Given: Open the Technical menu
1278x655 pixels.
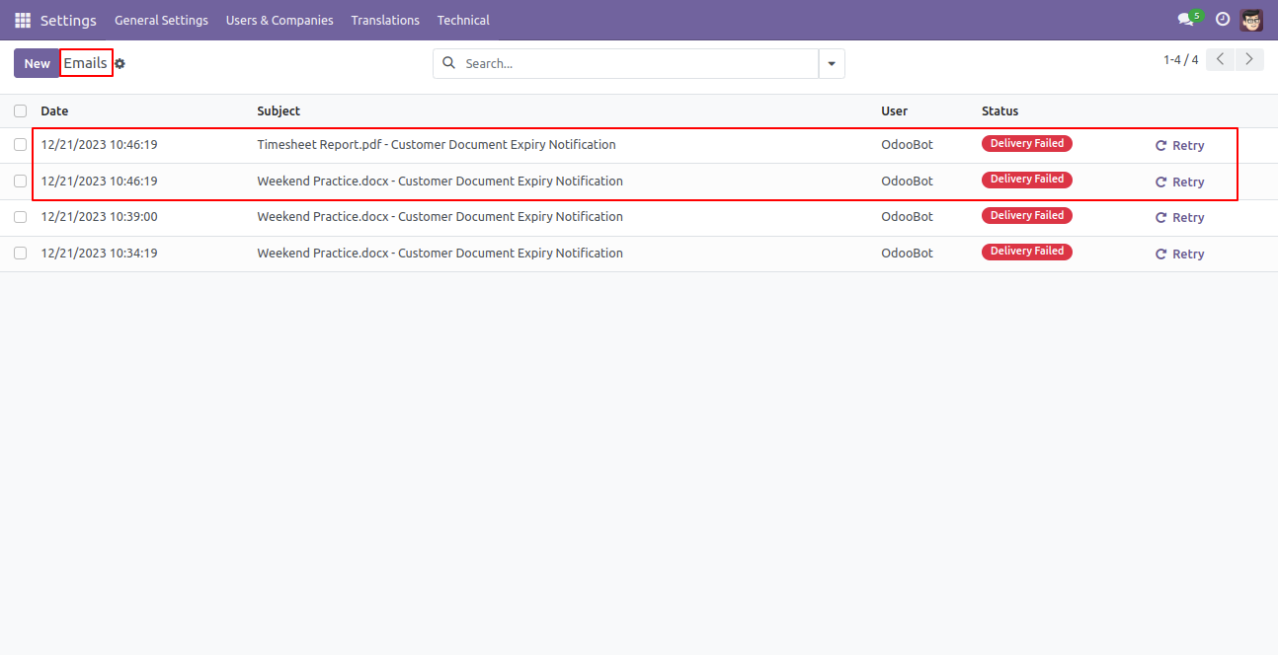Looking at the screenshot, I should [463, 20].
